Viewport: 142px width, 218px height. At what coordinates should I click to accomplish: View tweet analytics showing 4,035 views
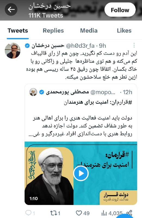click(x=112, y=213)
